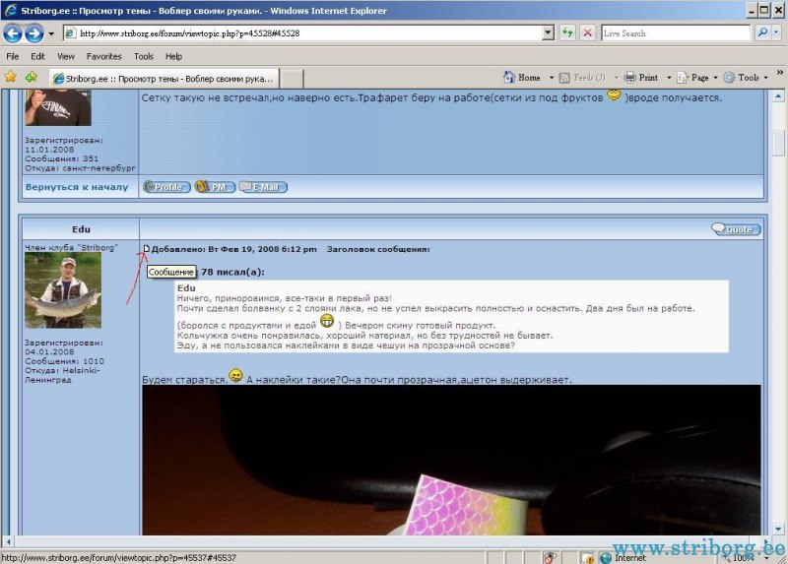Select the Striborg.ee browser tab
Screen dimensions: 788x564
point(164,78)
